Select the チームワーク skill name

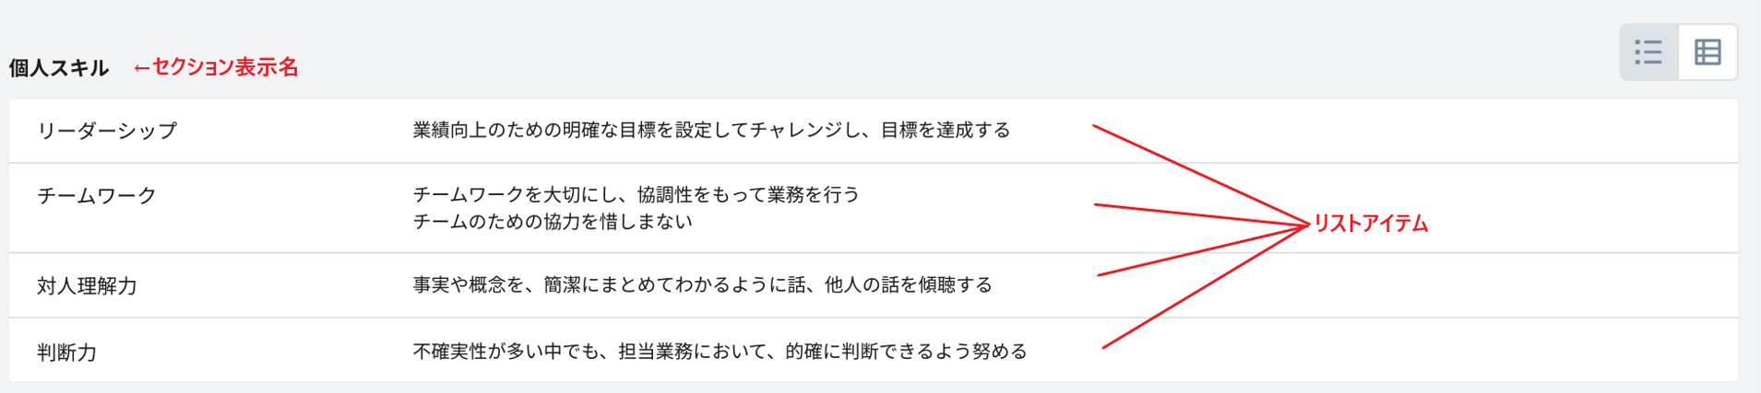coord(97,195)
